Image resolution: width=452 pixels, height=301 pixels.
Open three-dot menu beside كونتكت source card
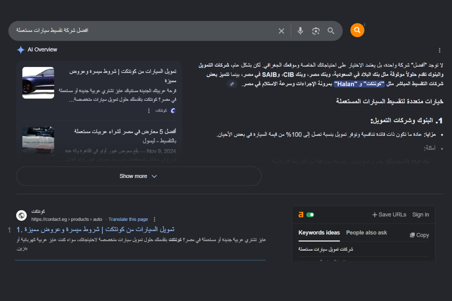point(149,111)
